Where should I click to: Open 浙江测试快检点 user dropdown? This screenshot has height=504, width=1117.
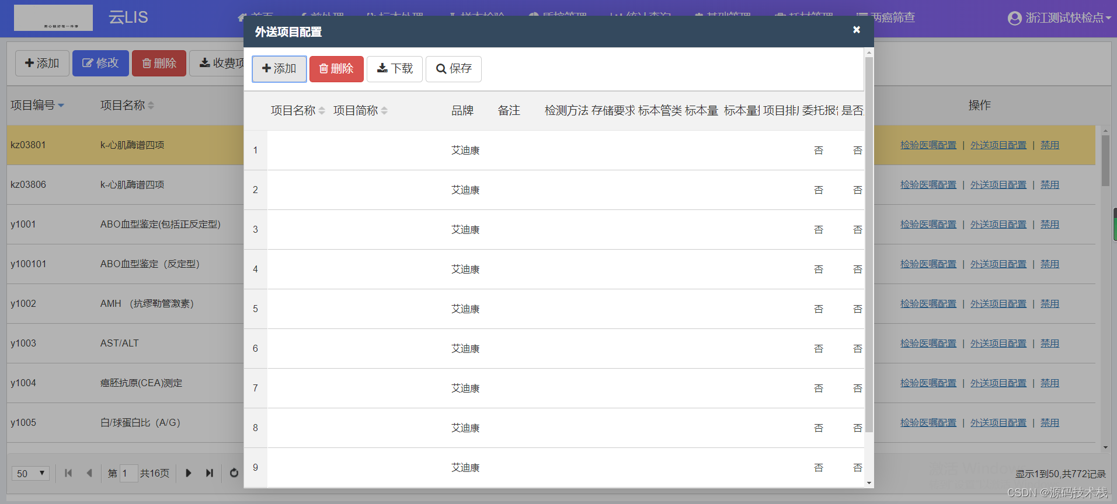(x=1059, y=18)
